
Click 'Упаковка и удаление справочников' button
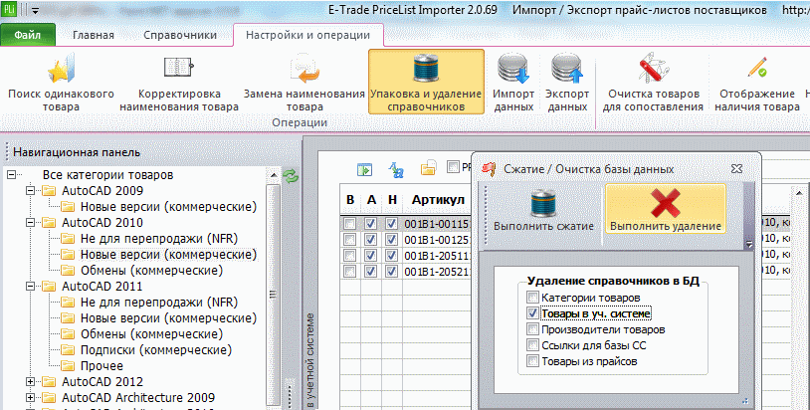pos(426,82)
